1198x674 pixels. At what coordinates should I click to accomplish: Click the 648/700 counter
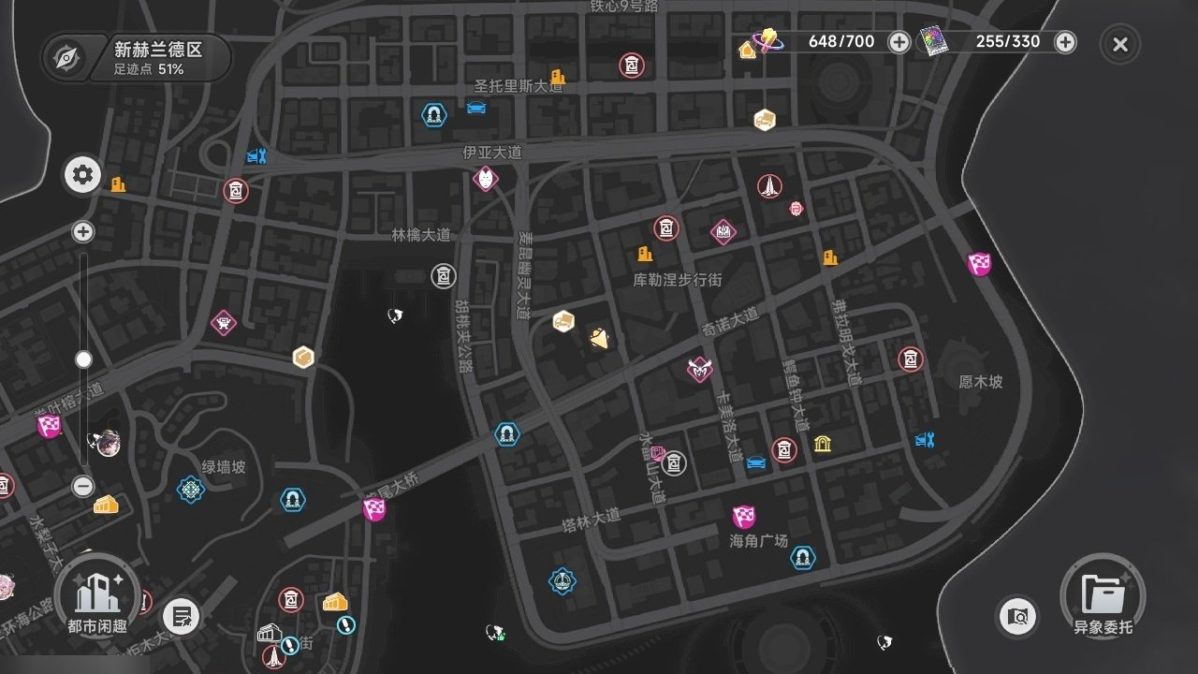coord(840,42)
